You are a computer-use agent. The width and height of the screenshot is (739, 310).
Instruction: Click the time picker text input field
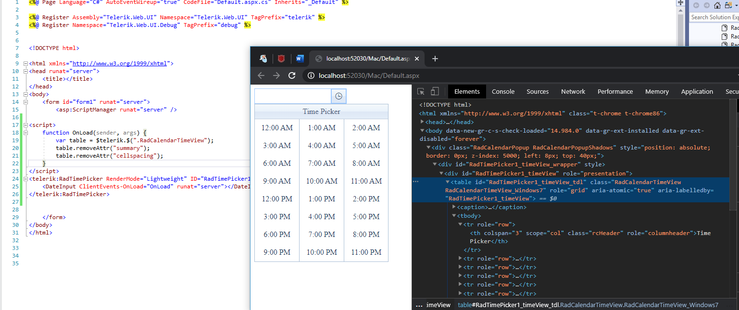pos(293,96)
